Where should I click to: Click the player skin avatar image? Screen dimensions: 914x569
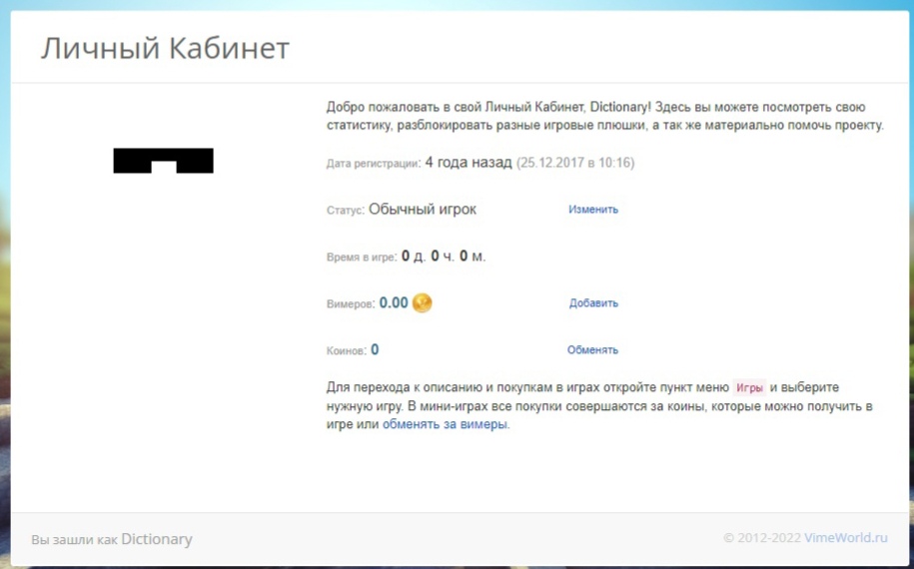pyautogui.click(x=163, y=161)
